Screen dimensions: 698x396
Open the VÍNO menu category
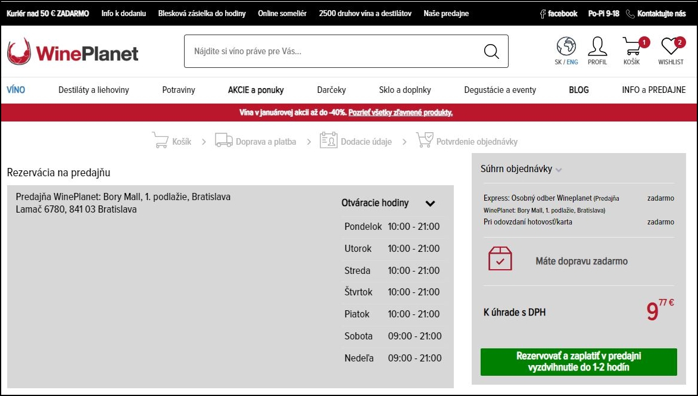(x=16, y=90)
